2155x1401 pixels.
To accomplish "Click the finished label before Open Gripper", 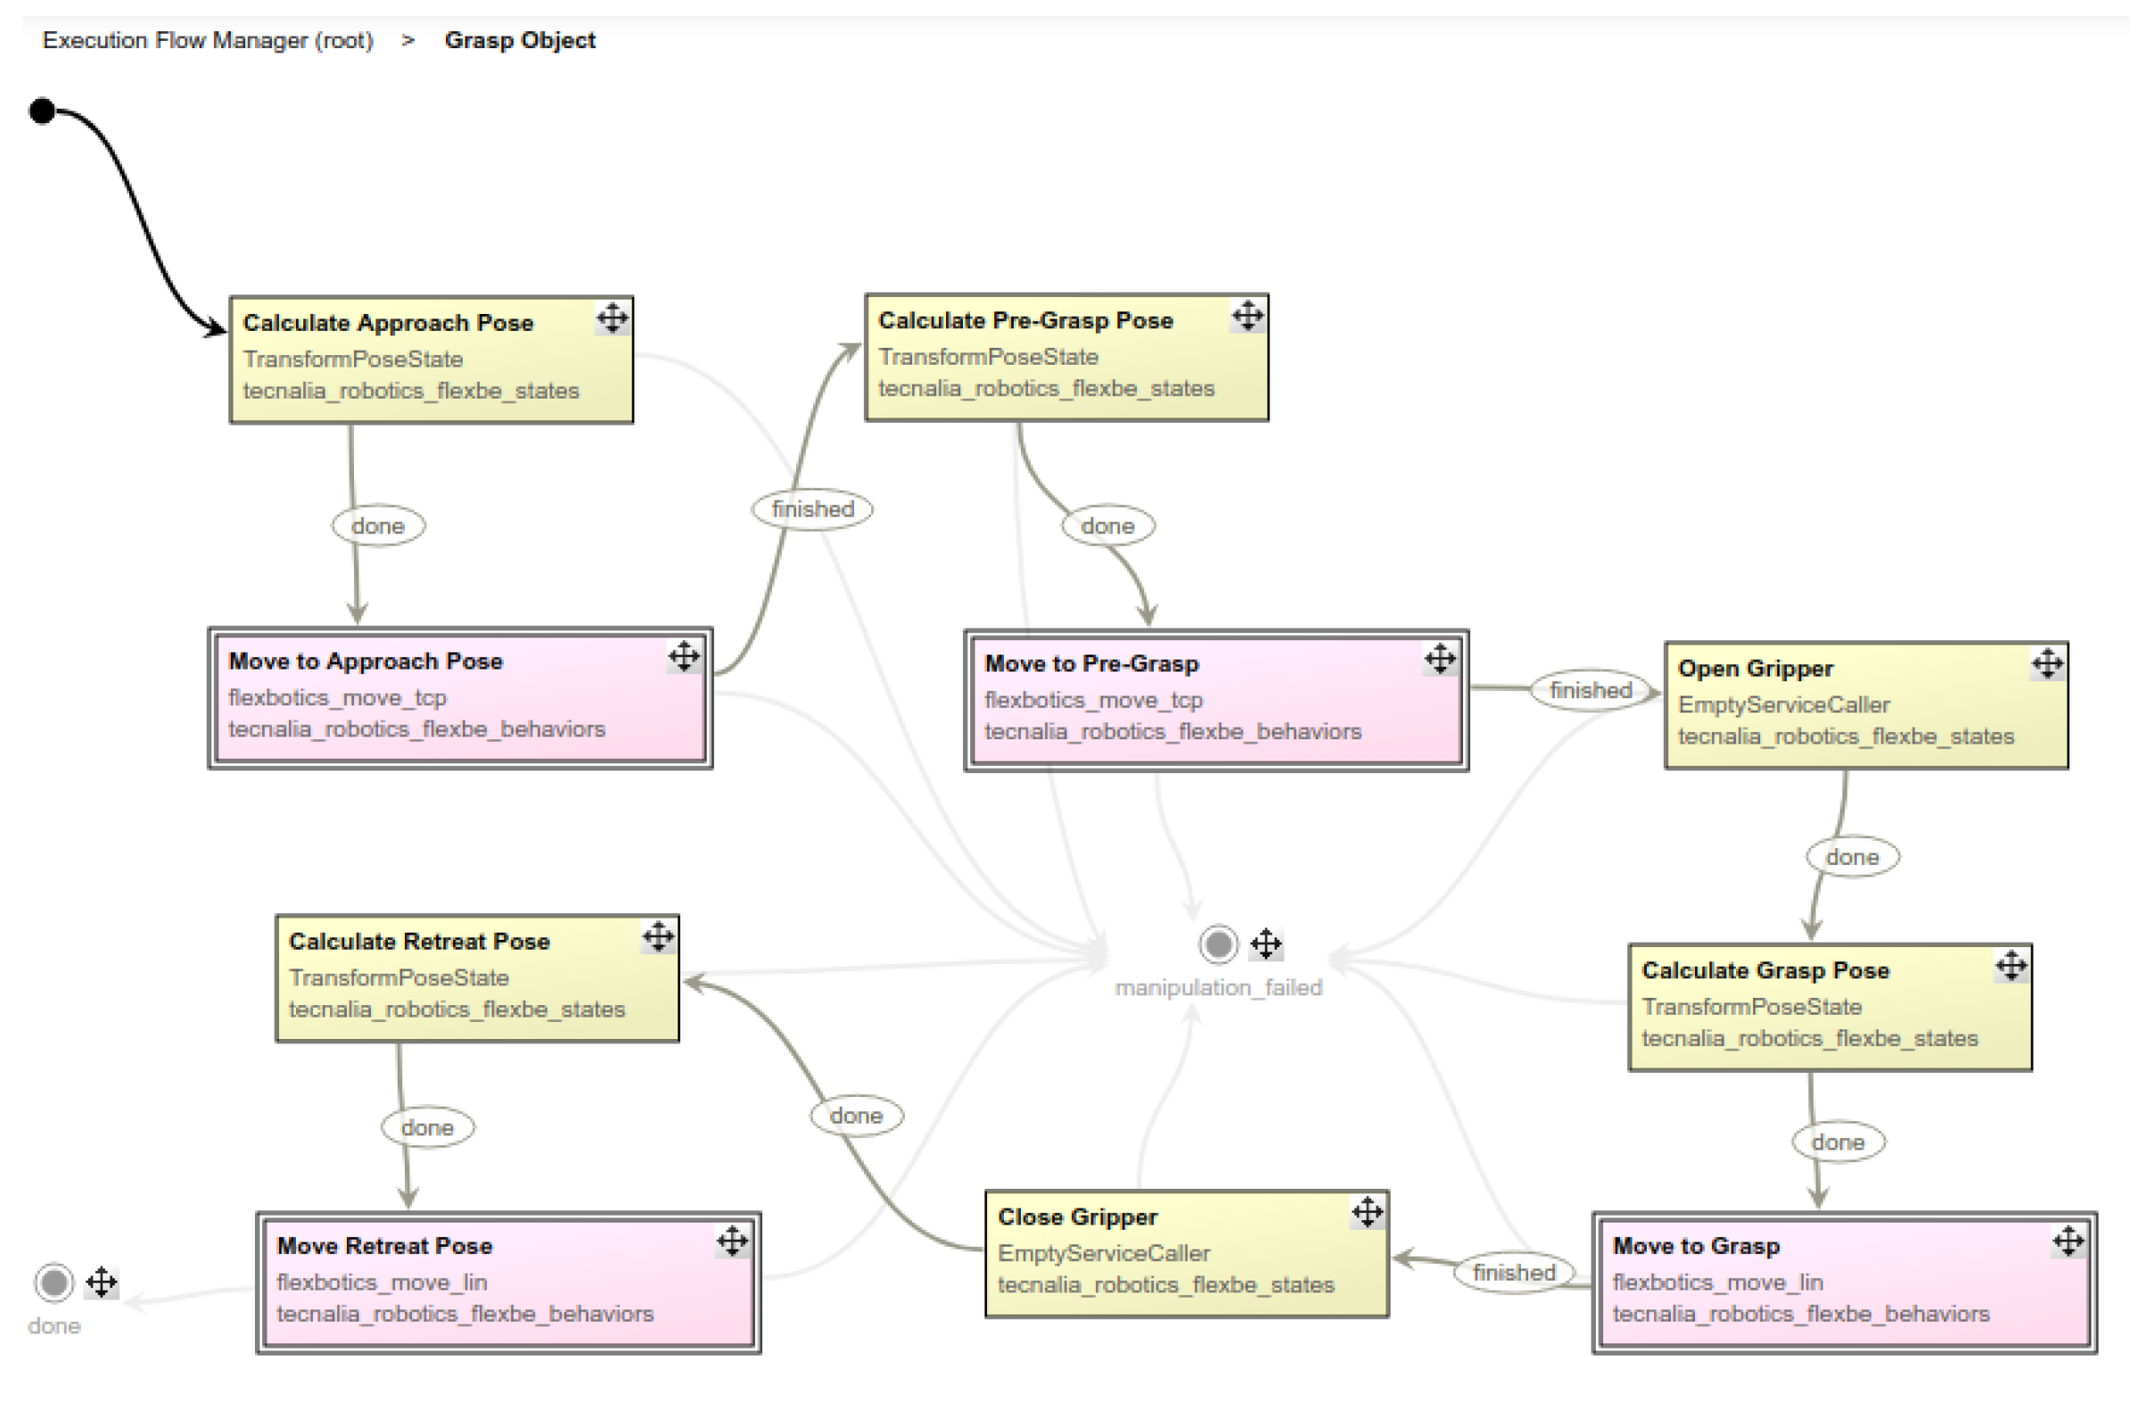I will (x=1591, y=691).
